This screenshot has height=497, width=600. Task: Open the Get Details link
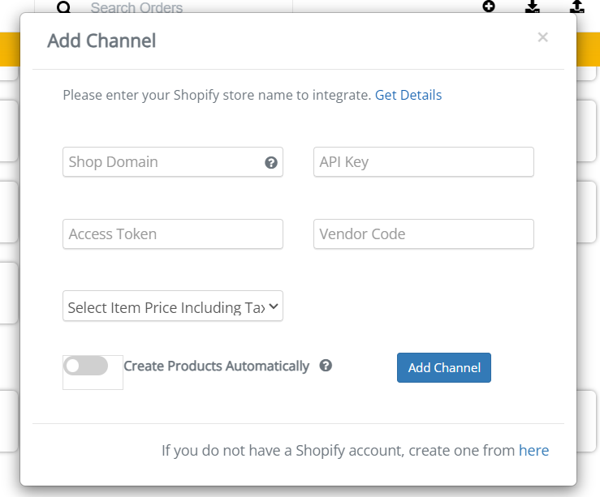click(408, 95)
